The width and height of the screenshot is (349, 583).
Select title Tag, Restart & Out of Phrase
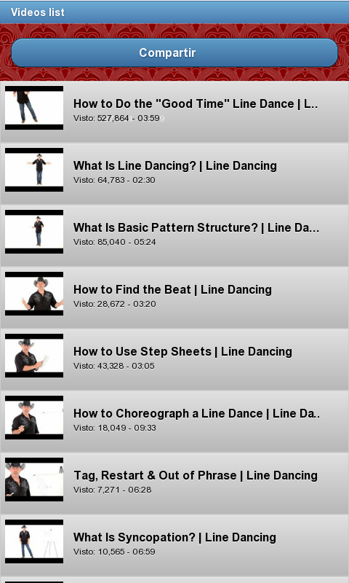tap(196, 475)
